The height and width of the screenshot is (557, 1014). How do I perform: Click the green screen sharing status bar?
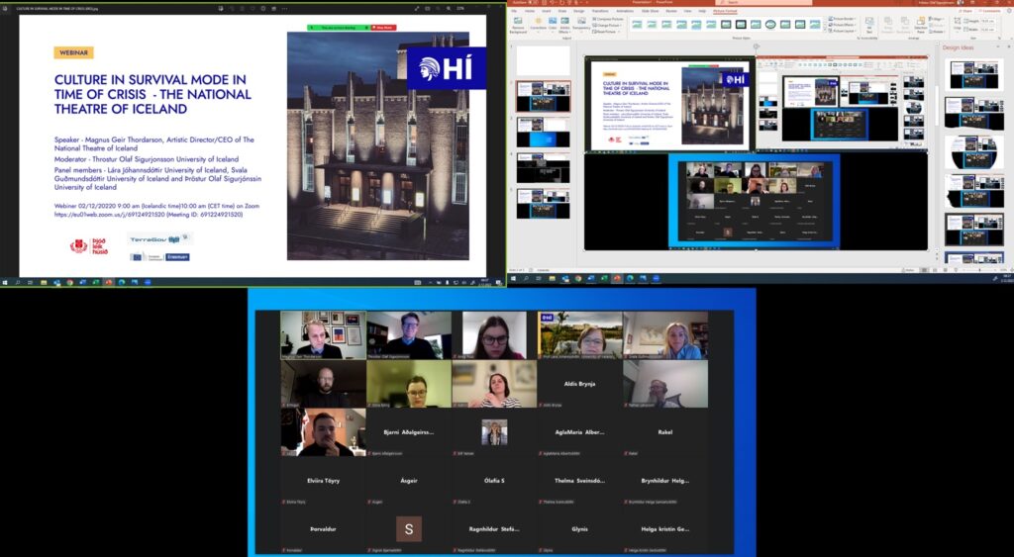(x=339, y=28)
